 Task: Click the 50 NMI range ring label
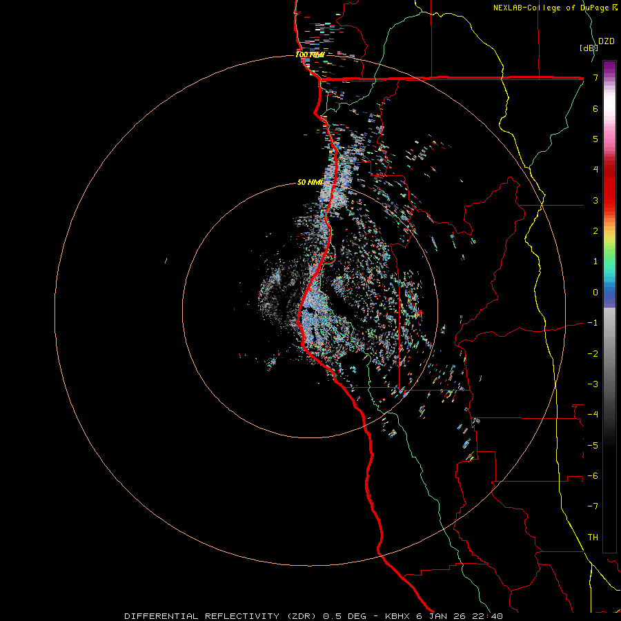click(x=310, y=182)
